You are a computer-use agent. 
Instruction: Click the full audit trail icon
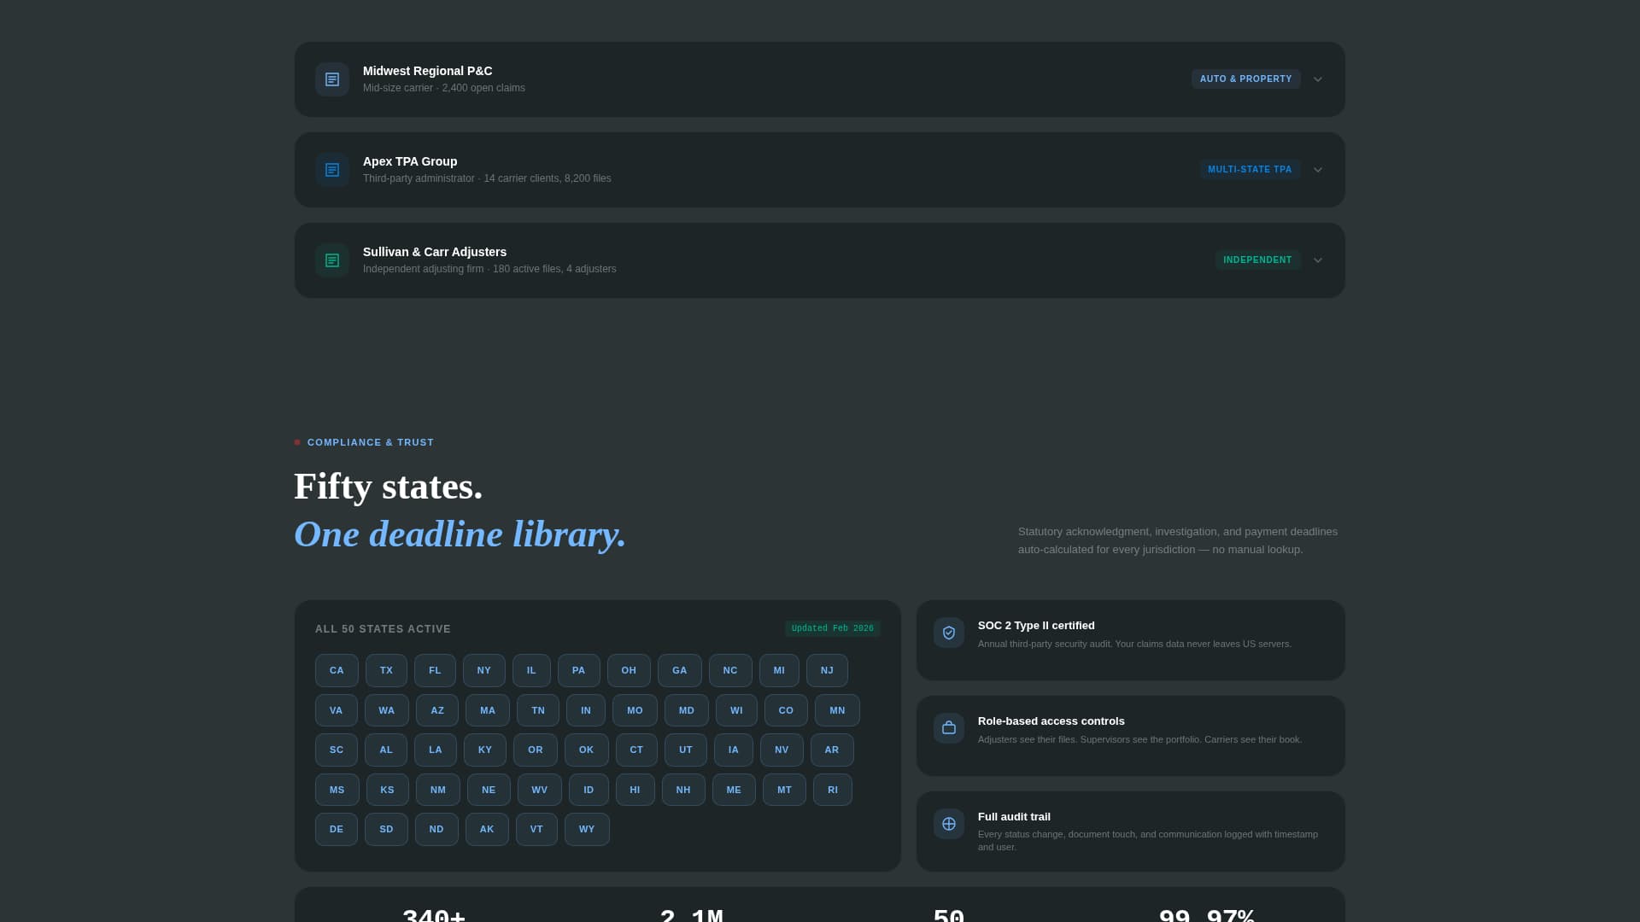[949, 824]
